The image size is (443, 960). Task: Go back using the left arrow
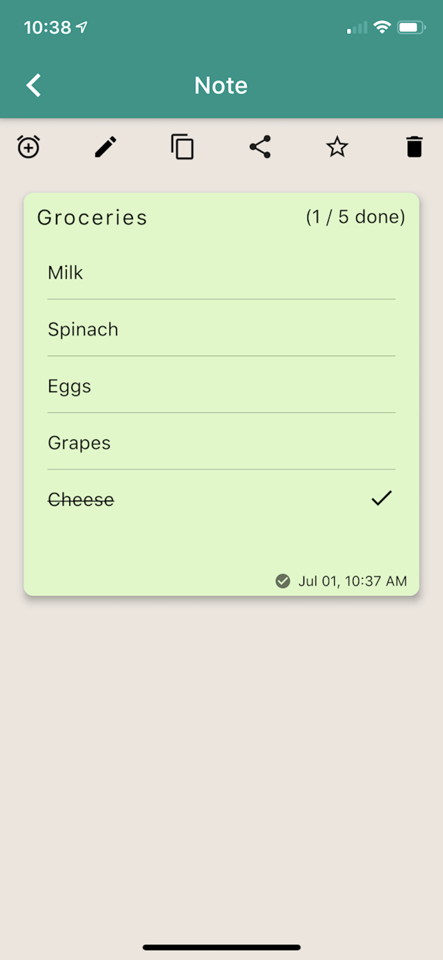pos(34,85)
